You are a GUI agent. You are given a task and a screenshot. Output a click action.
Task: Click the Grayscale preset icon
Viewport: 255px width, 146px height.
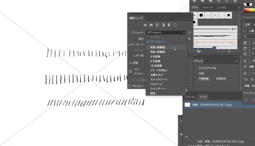[163, 25]
